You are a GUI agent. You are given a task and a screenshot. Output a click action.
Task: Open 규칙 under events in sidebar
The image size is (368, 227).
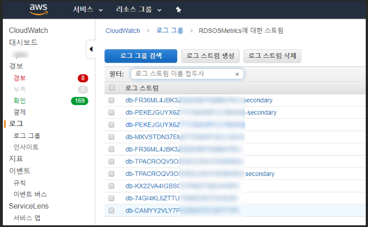point(19,183)
